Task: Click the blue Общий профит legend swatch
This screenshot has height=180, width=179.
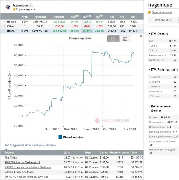Action: 60,137
